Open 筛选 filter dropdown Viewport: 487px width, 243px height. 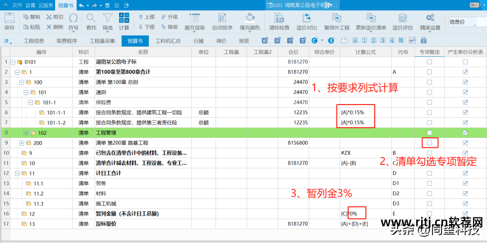coord(108,22)
